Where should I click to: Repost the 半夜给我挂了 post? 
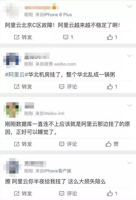point(23,194)
